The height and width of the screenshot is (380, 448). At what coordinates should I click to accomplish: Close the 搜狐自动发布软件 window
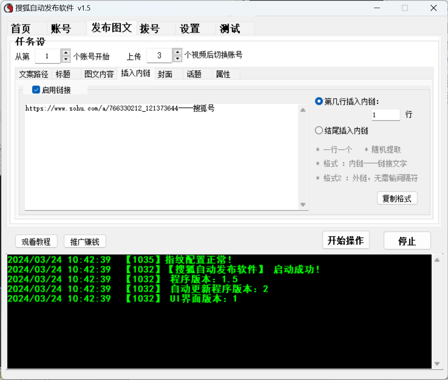coord(433,8)
